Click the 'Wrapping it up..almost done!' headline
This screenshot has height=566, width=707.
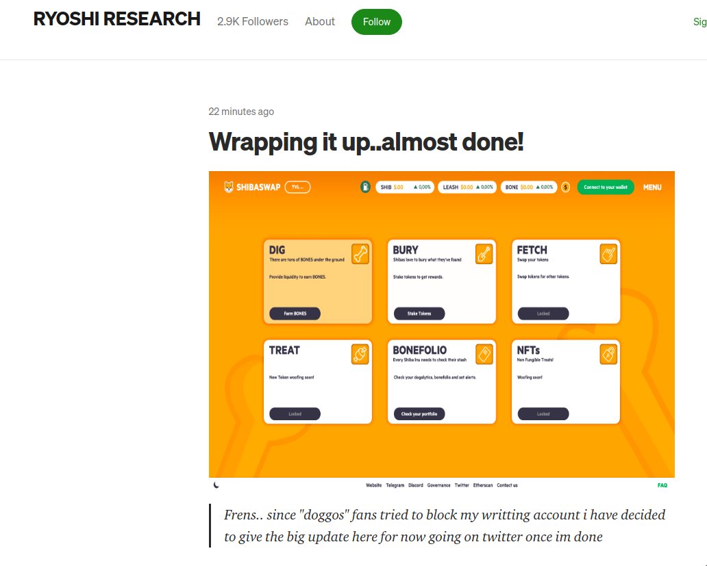(x=366, y=142)
